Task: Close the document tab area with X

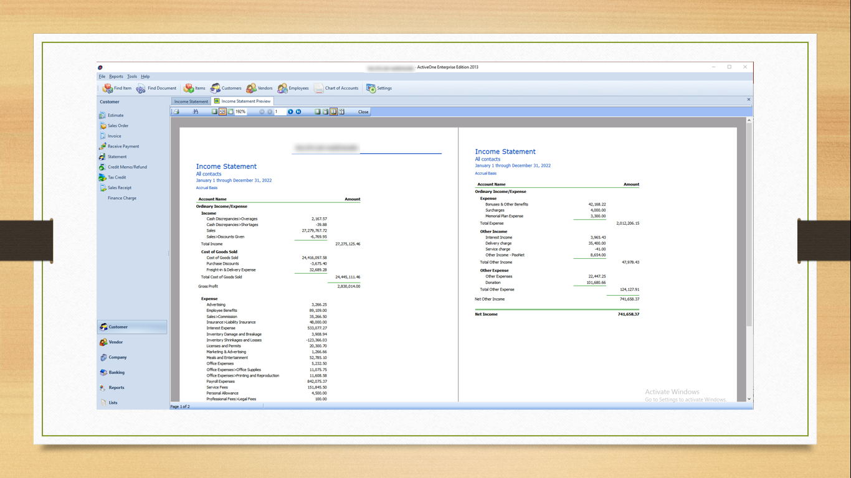Action: click(749, 100)
